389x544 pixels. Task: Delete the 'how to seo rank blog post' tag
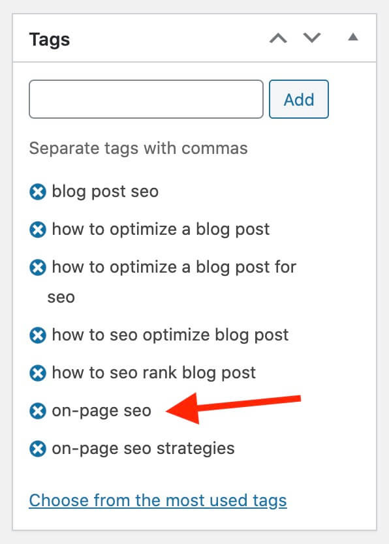pyautogui.click(x=37, y=372)
